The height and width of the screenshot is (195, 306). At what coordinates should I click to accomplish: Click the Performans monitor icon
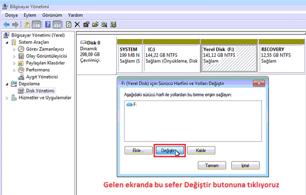coord(21,70)
